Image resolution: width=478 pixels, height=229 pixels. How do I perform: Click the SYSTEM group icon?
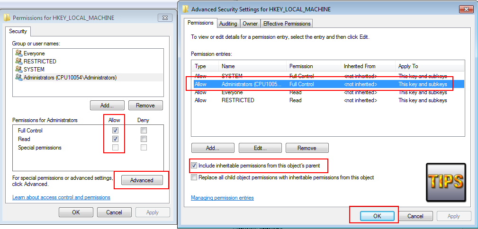[x=19, y=70]
